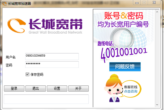Click the 均为长宽用户编号 text line
This screenshot has height=110, width=164.
pyautogui.click(x=123, y=24)
